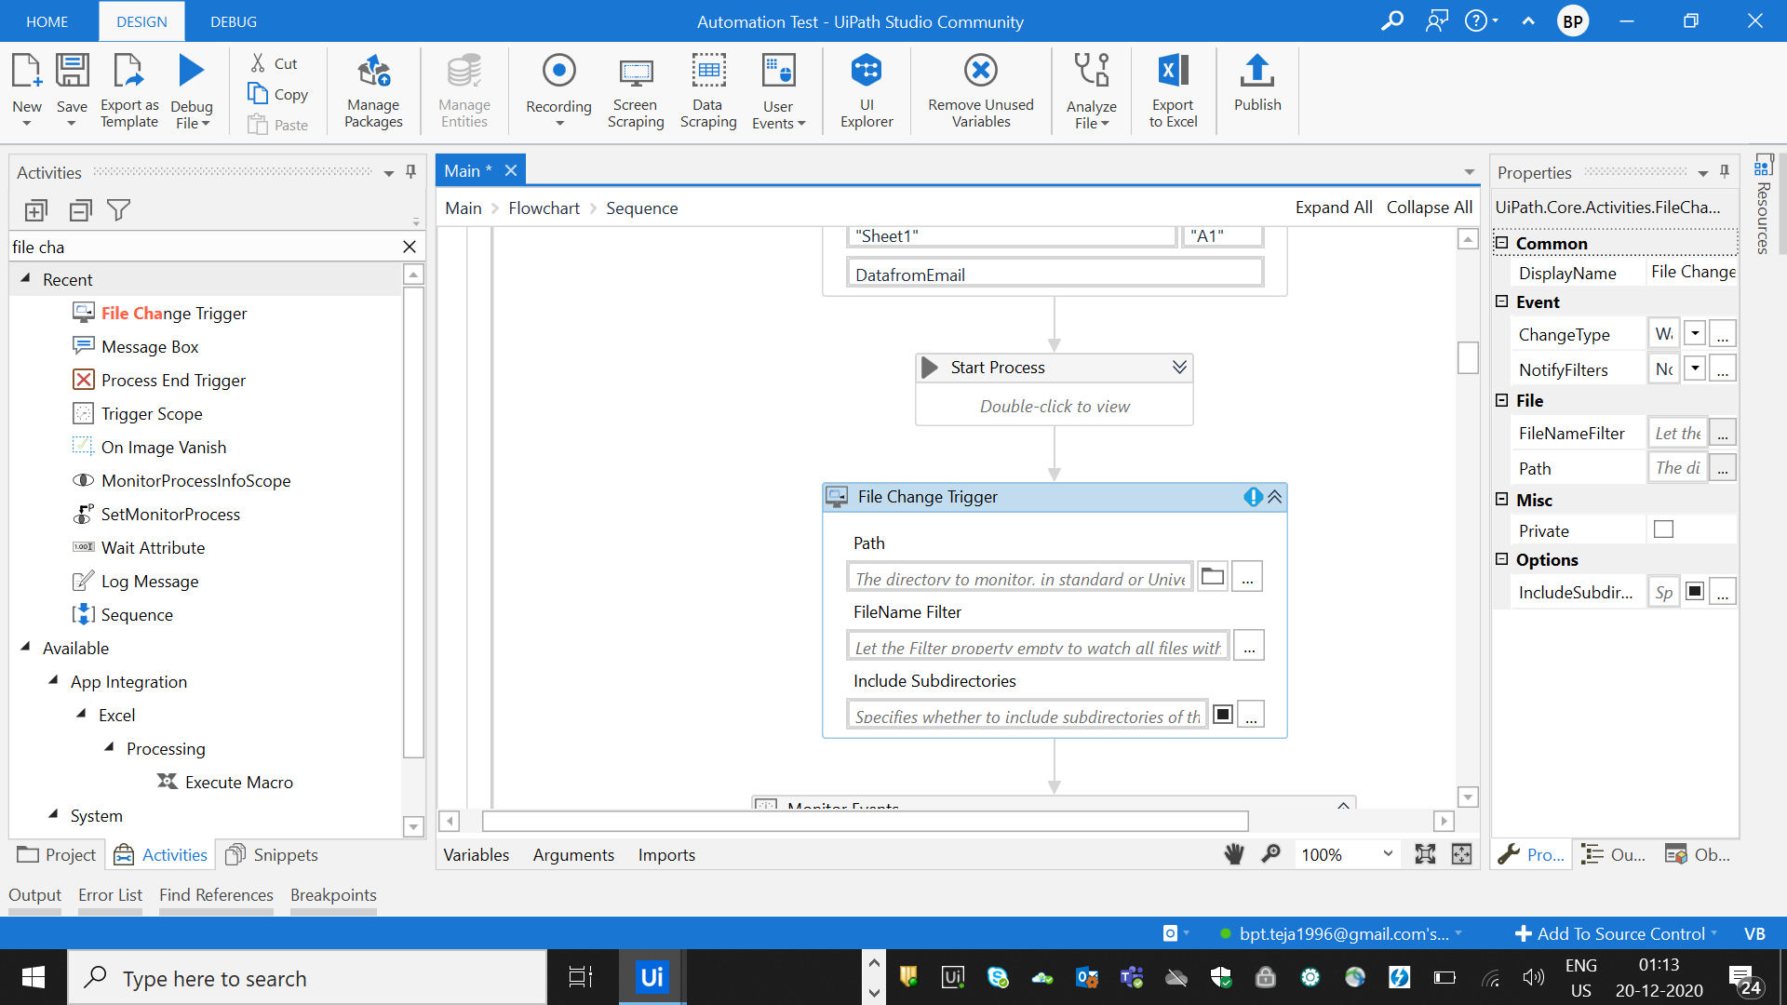
Task: Click Windows Start button
Action: pyautogui.click(x=34, y=977)
